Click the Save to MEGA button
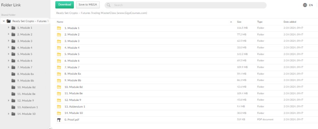This screenshot has height=129, width=318. coord(88,5)
